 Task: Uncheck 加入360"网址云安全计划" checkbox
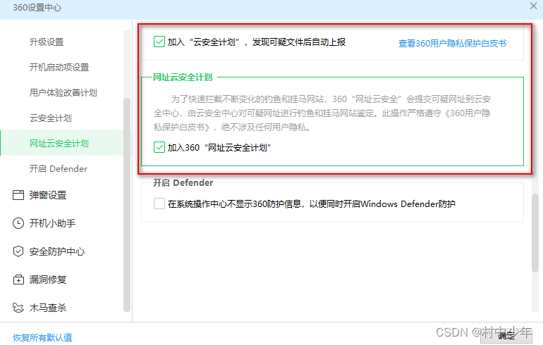coord(159,147)
